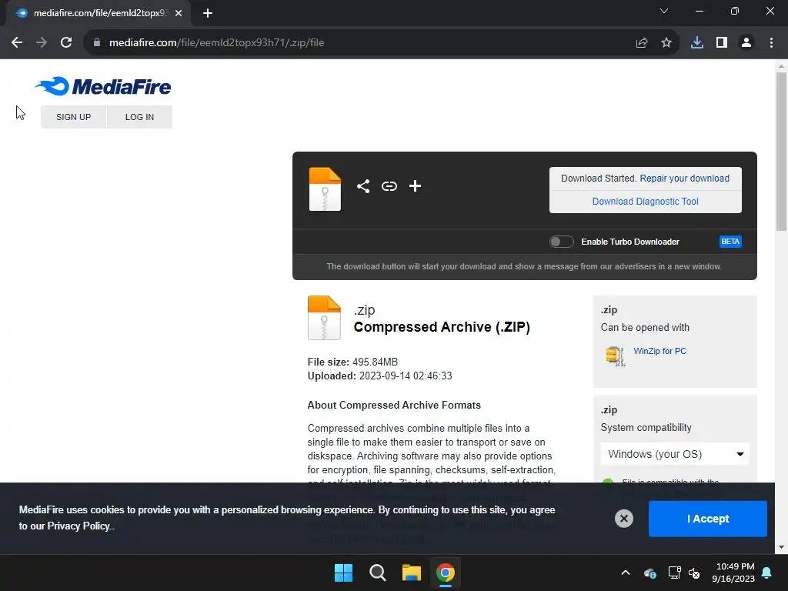Go back with browser back arrow

click(x=17, y=43)
